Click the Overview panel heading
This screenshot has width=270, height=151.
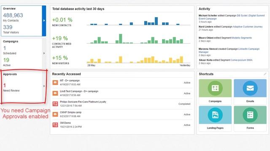pyautogui.click(x=9, y=8)
